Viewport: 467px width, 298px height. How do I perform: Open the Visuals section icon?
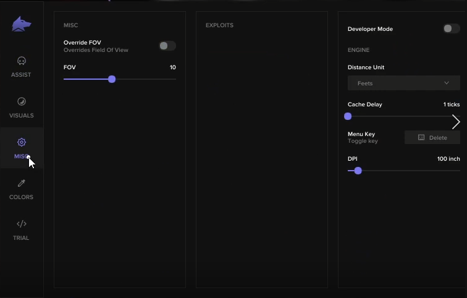(22, 101)
